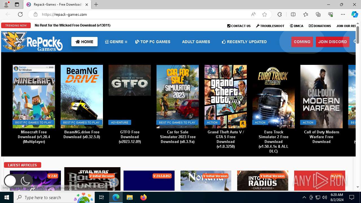
Task: Click the JOIN DISCORD button
Action: pos(333,42)
